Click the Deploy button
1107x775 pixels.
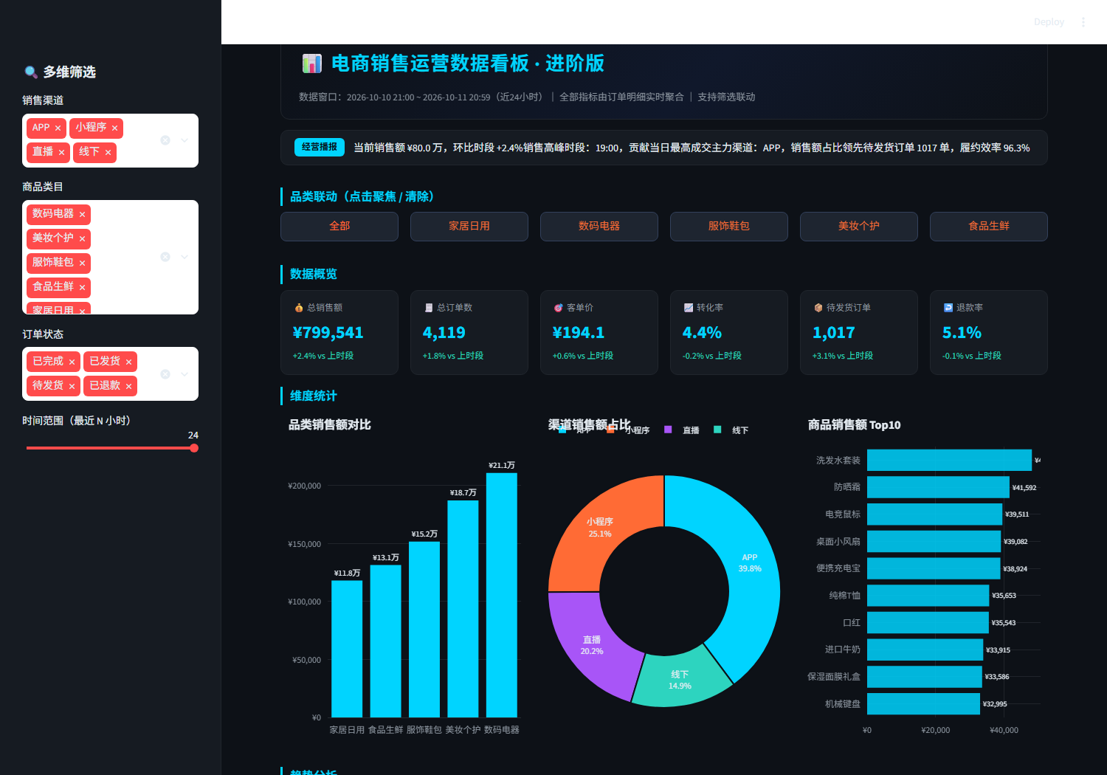click(1049, 22)
